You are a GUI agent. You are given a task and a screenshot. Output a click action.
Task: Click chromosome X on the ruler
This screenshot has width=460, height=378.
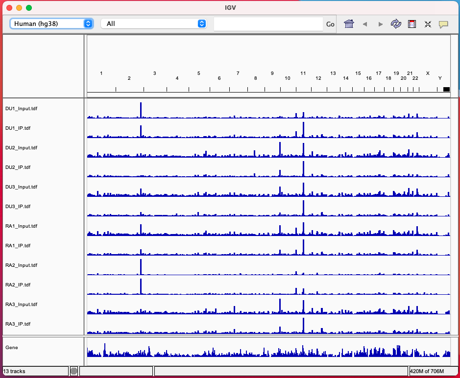[x=428, y=73]
